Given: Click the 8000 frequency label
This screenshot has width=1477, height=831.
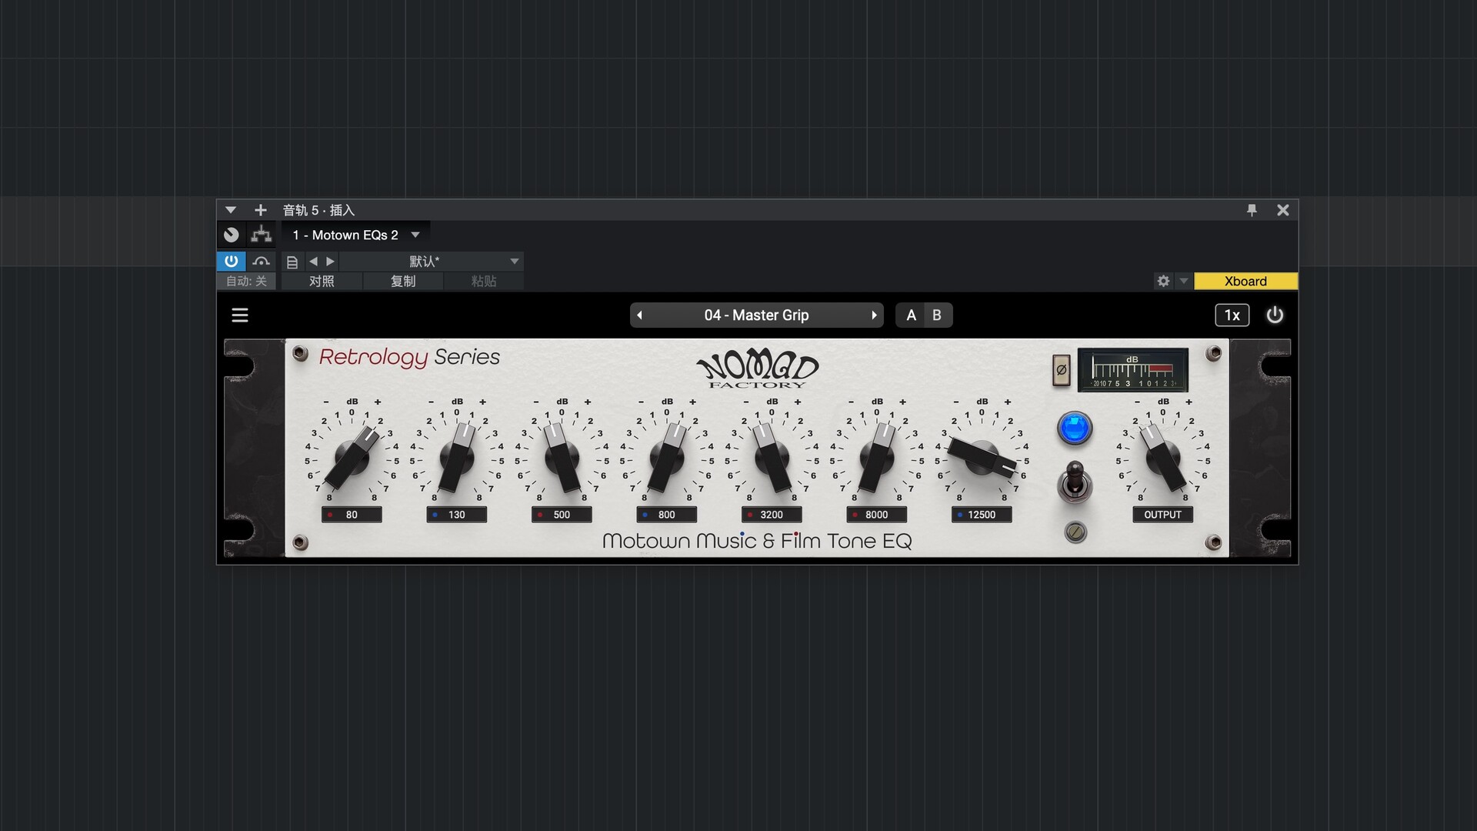Looking at the screenshot, I should (877, 515).
